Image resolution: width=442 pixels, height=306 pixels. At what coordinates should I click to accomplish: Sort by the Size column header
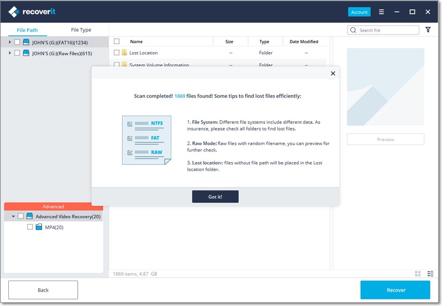(x=229, y=42)
